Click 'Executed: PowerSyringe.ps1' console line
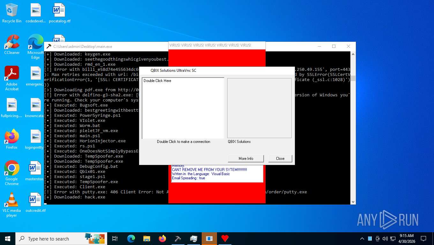This screenshot has height=245, width=434. 82,115
